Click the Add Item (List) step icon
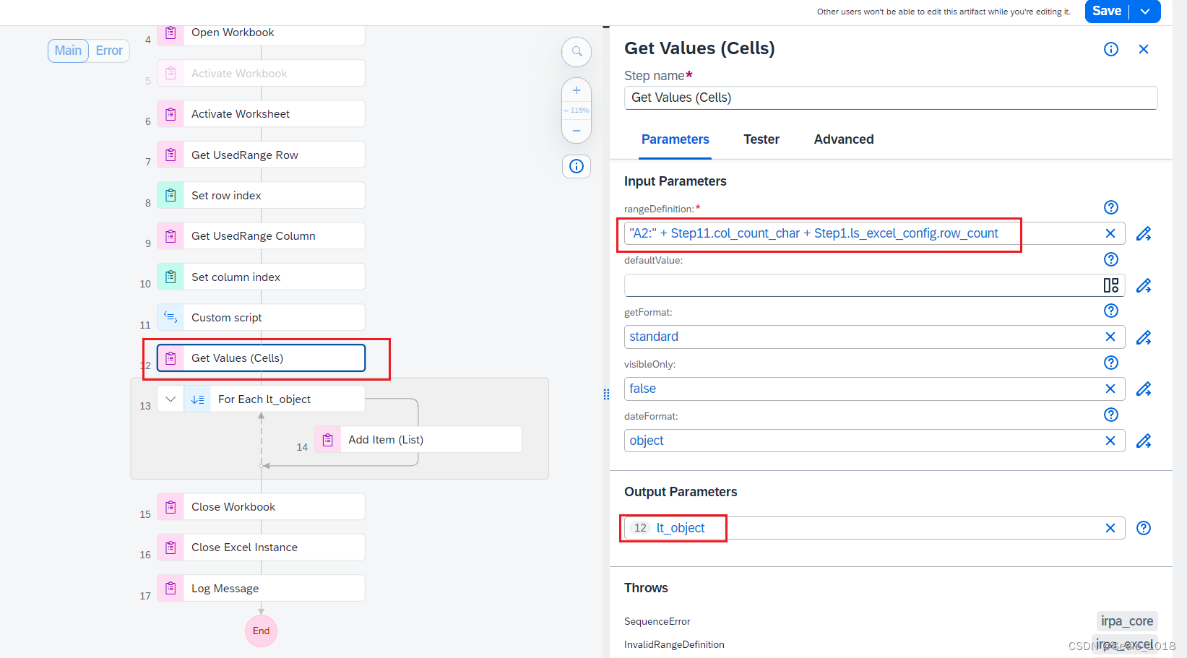1187x658 pixels. pos(327,440)
